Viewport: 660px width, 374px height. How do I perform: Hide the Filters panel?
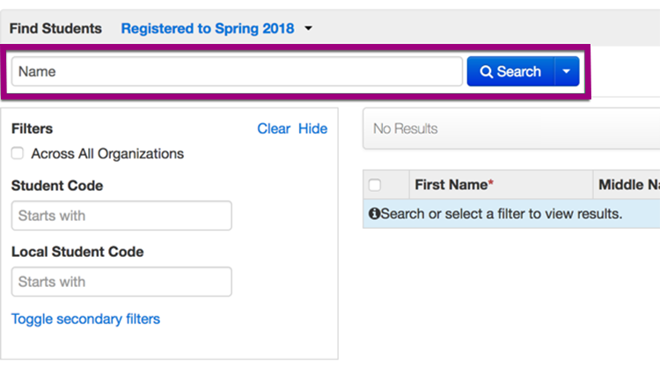pyautogui.click(x=312, y=128)
